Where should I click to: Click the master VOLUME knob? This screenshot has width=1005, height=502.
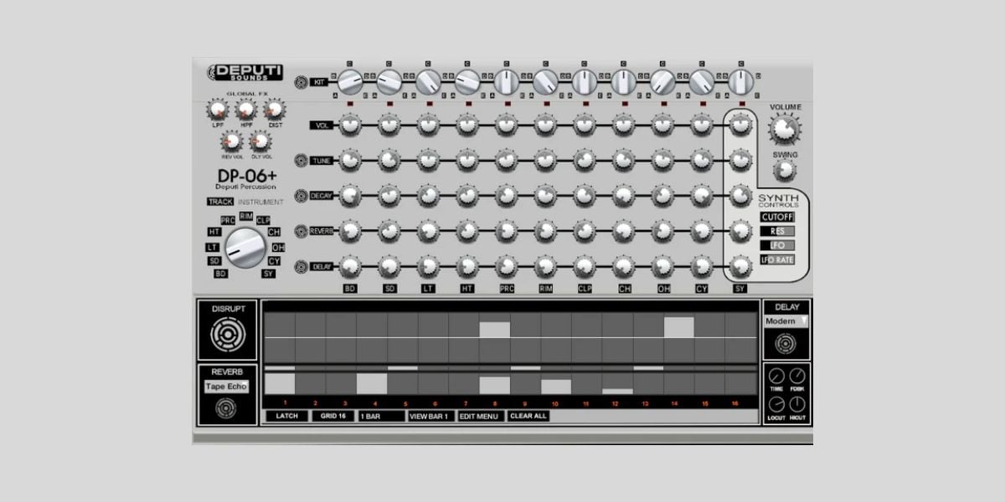(x=784, y=127)
